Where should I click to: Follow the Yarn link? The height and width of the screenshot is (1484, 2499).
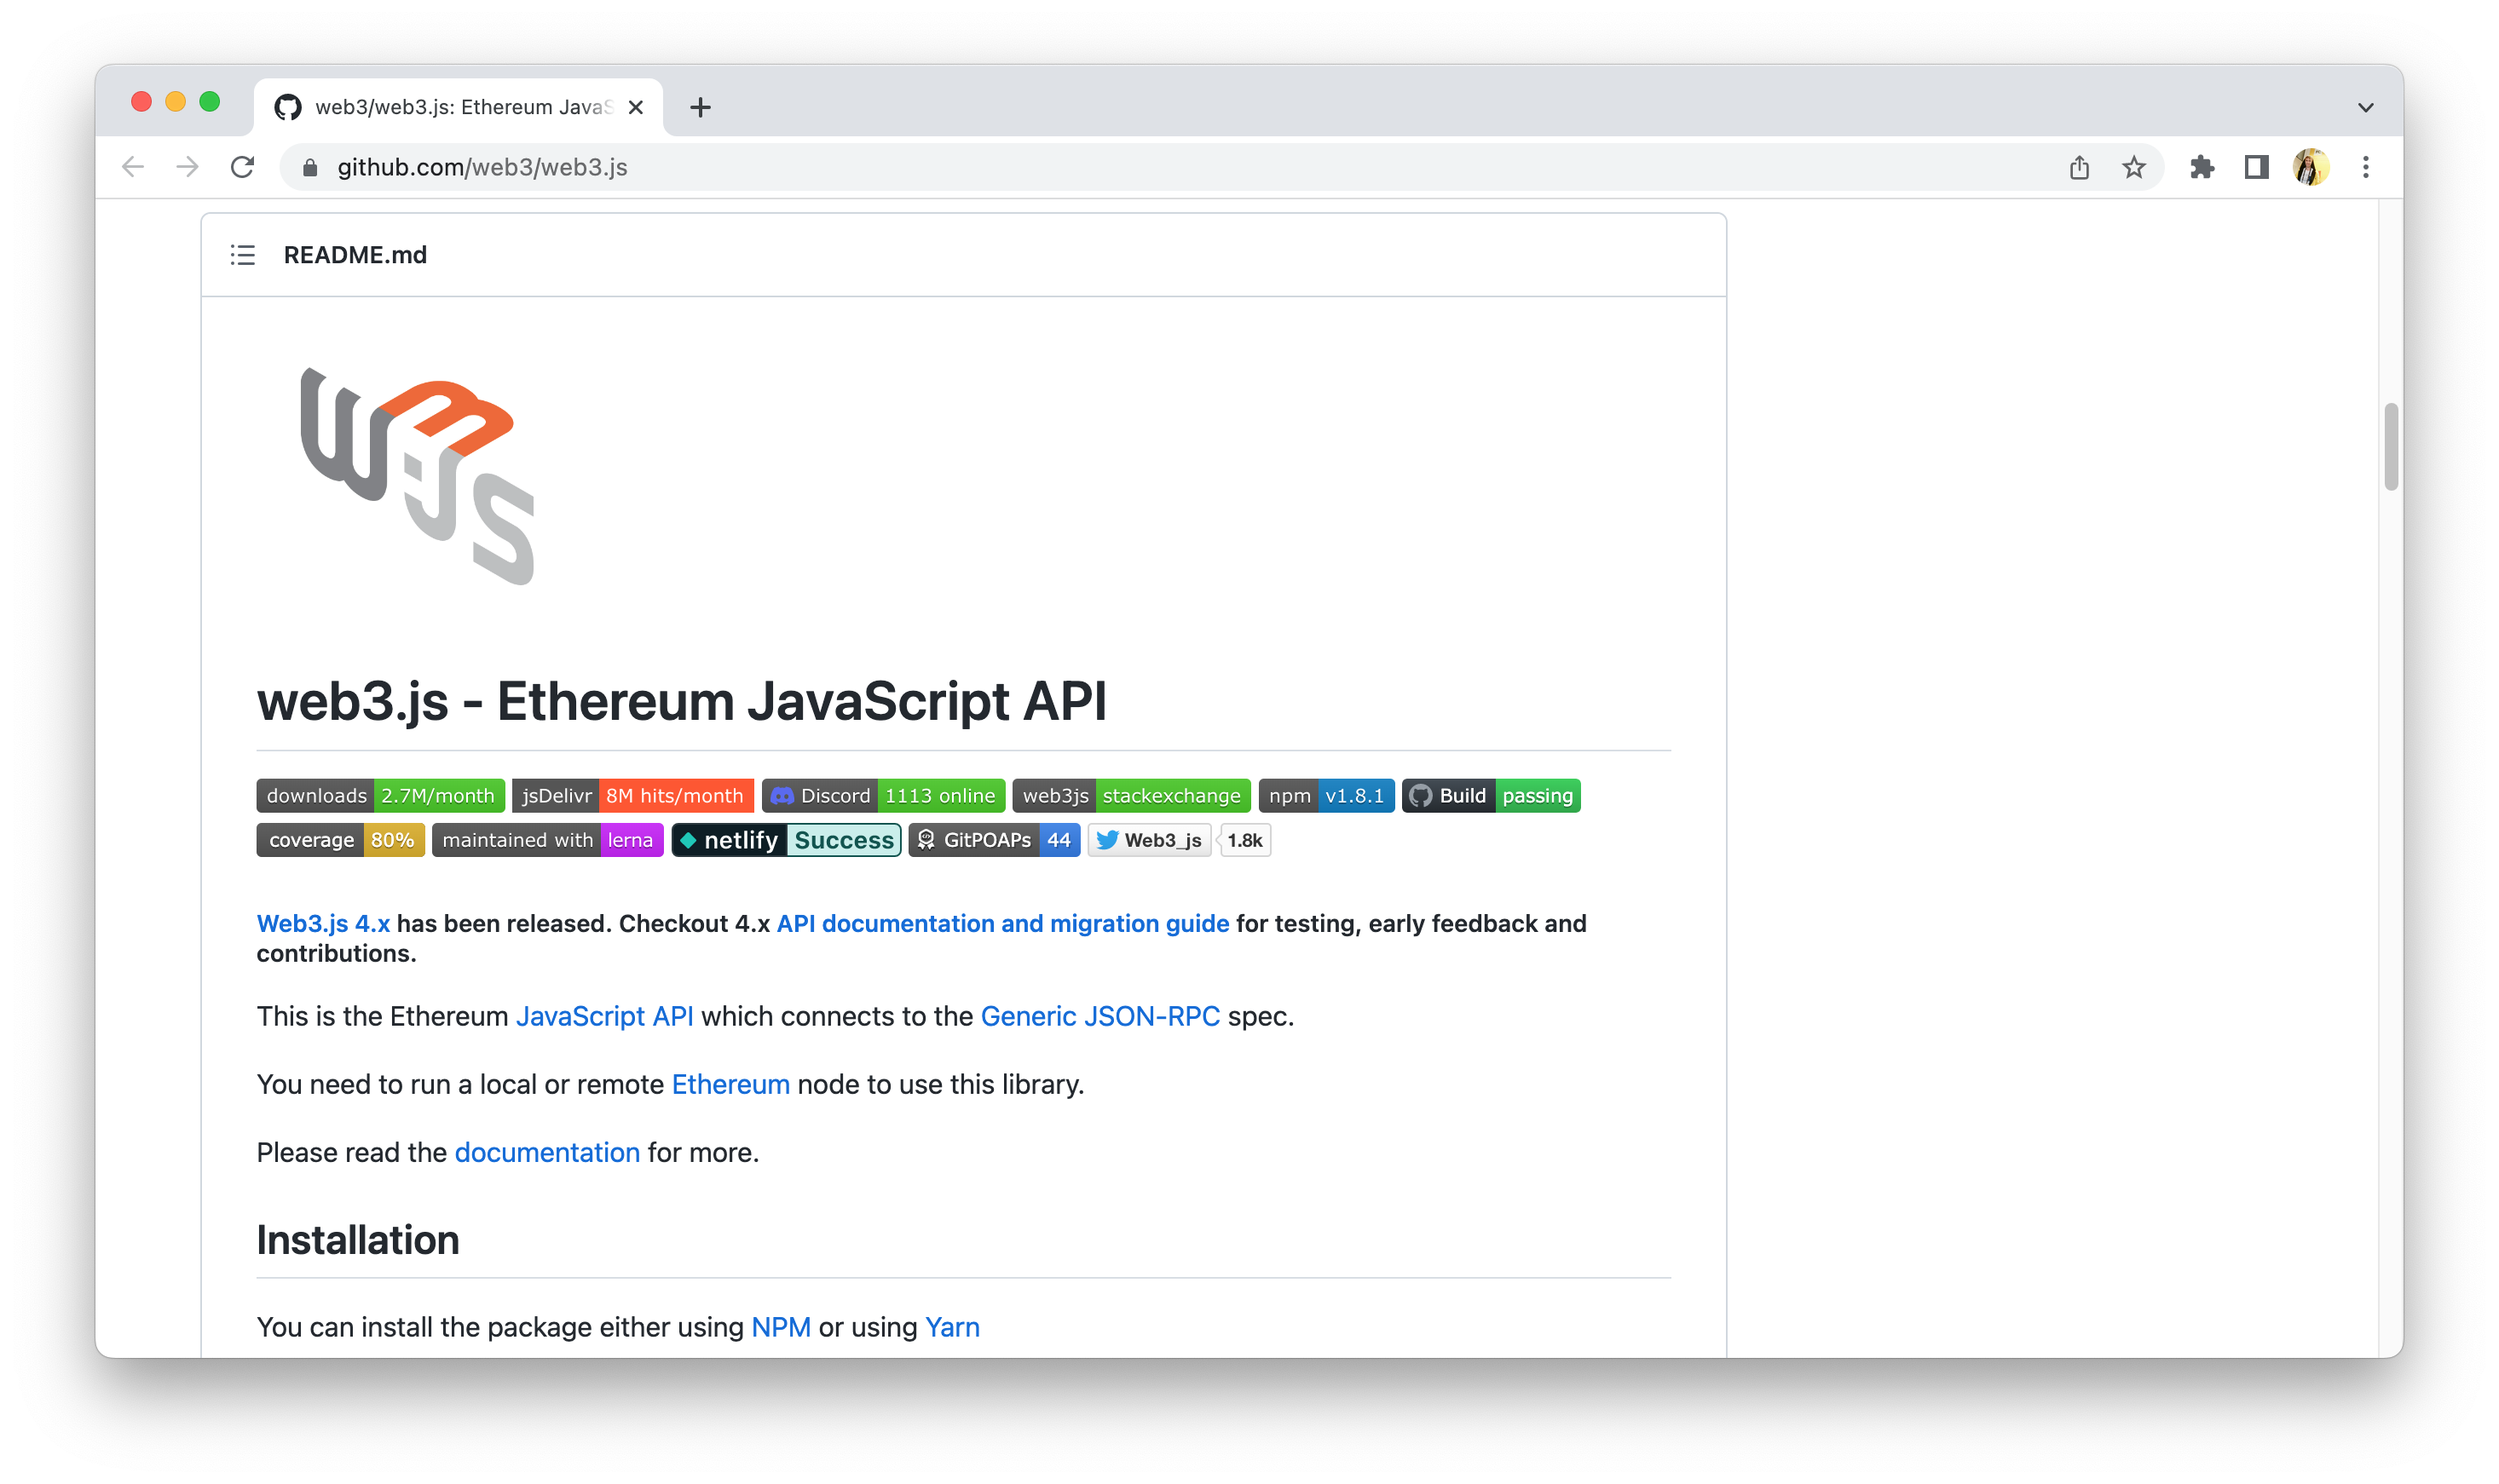tap(951, 1327)
